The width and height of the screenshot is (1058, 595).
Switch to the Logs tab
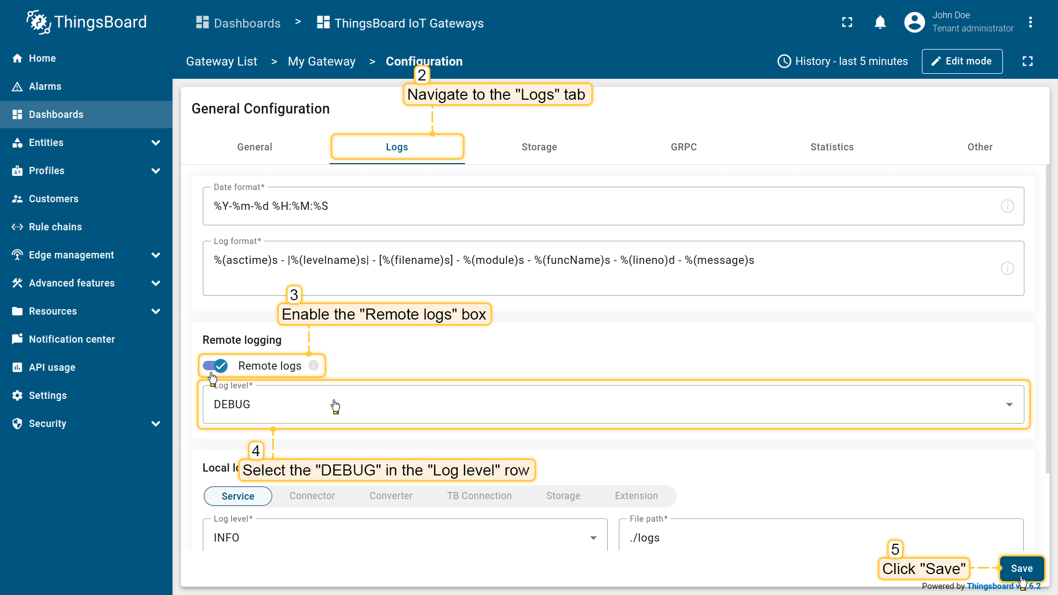point(397,147)
